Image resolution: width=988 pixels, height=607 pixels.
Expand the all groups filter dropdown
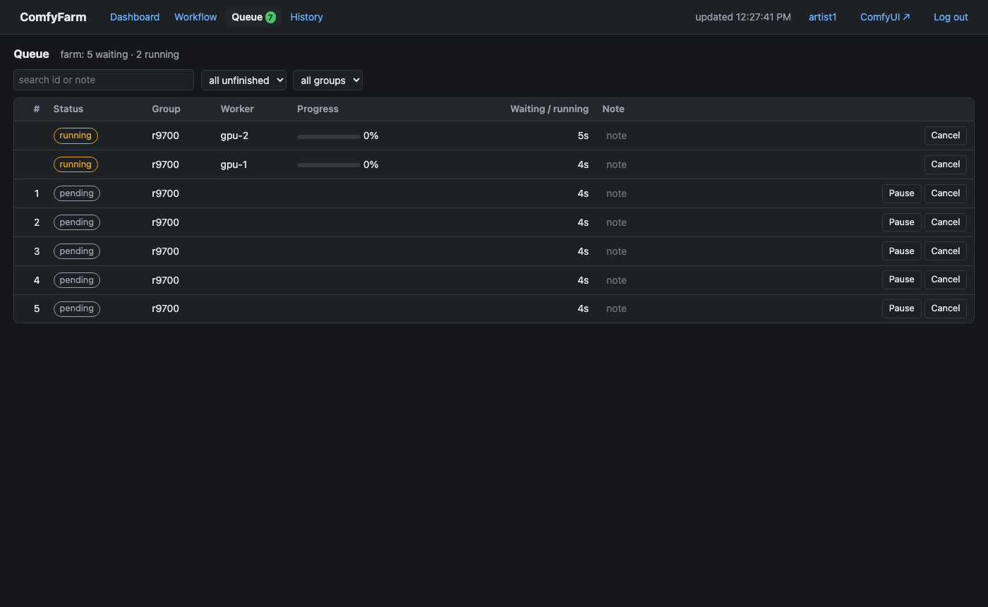click(327, 80)
